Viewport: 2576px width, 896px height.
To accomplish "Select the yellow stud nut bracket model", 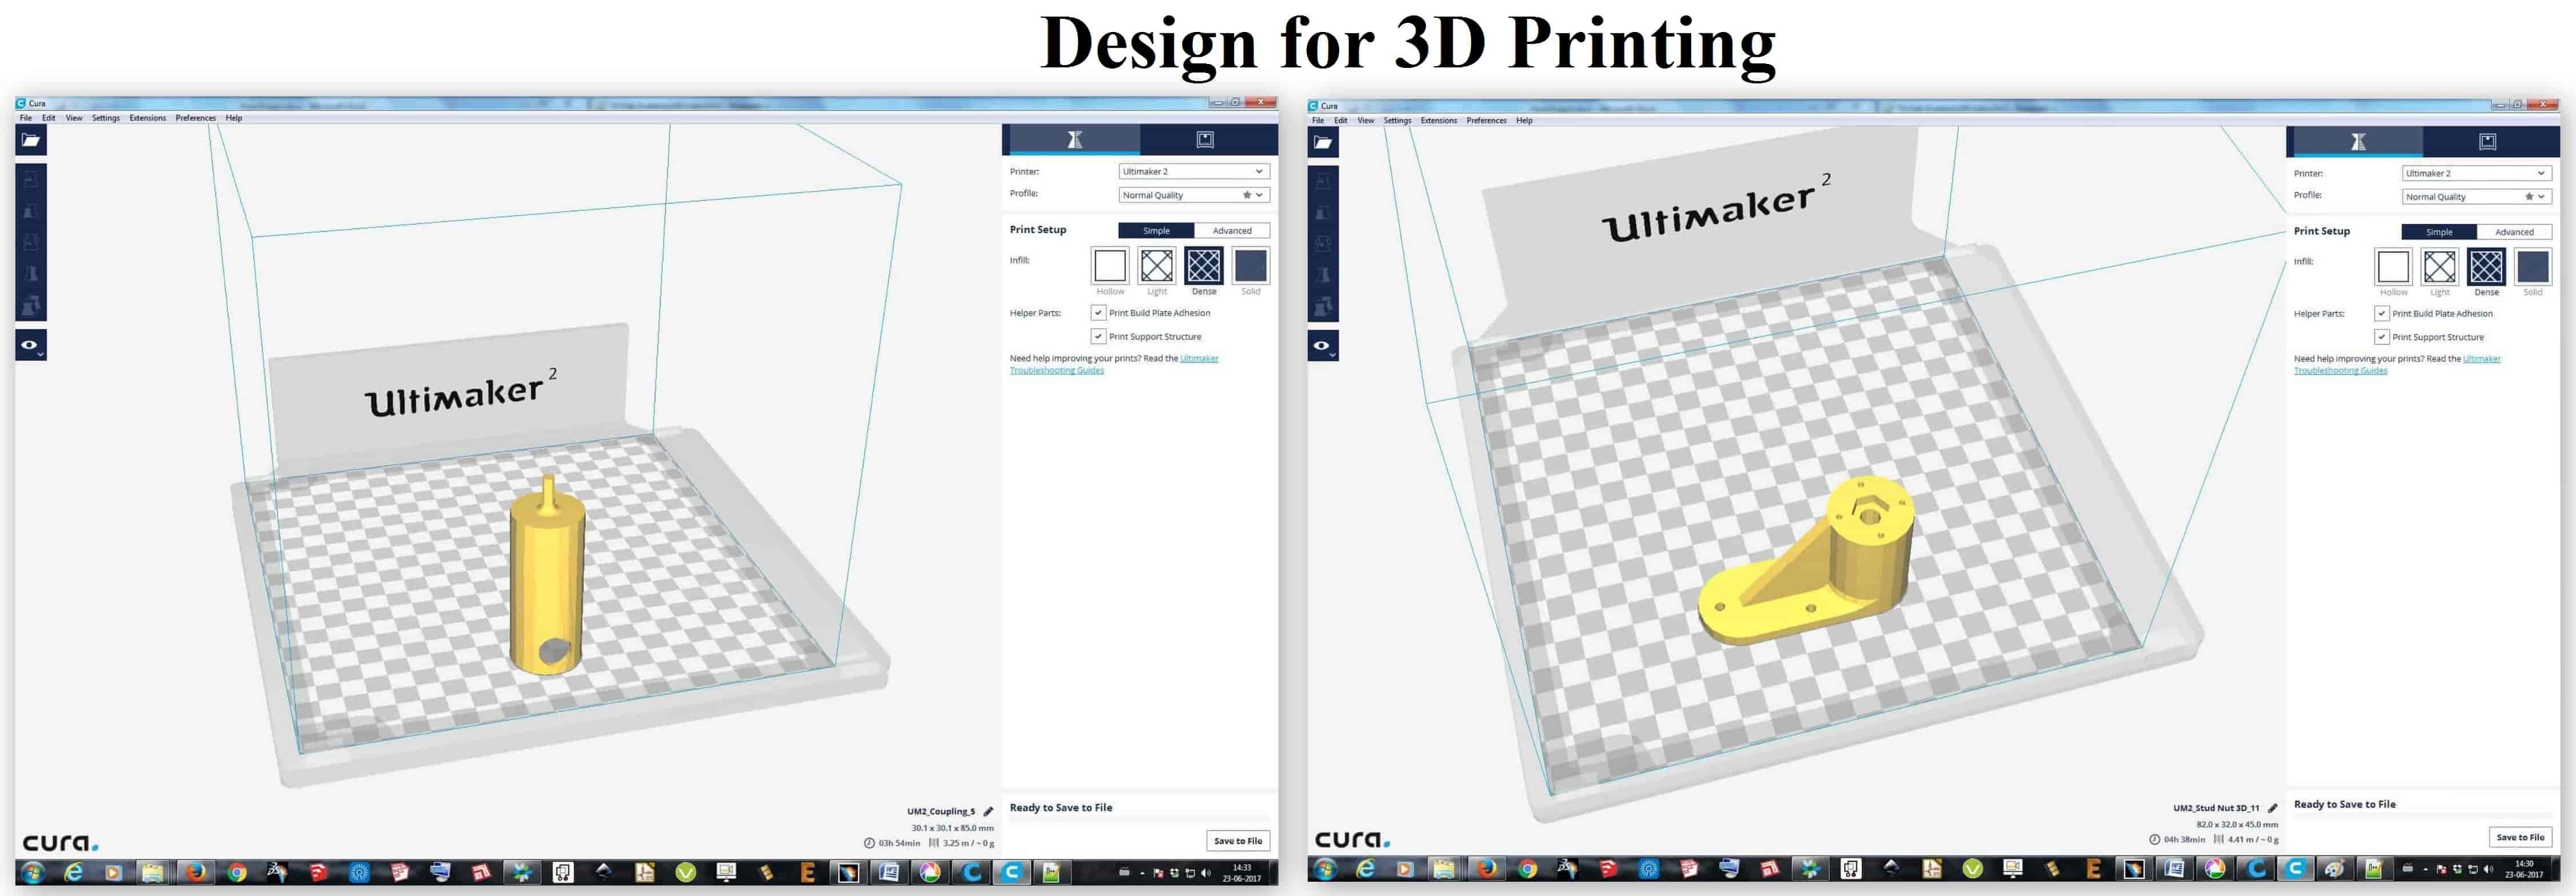I will [1806, 560].
